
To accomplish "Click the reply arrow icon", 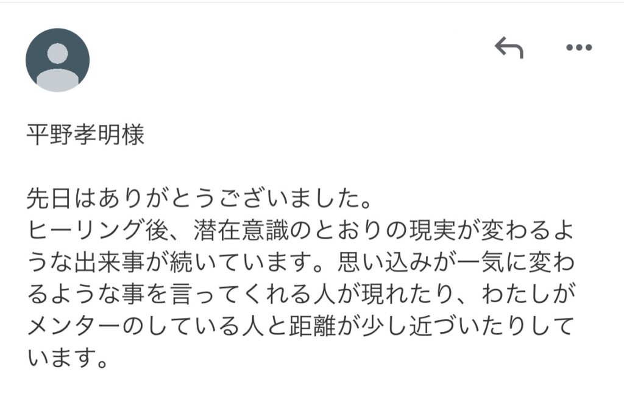I will point(509,48).
